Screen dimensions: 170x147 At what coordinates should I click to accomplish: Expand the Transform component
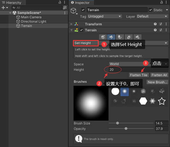click(x=71, y=24)
